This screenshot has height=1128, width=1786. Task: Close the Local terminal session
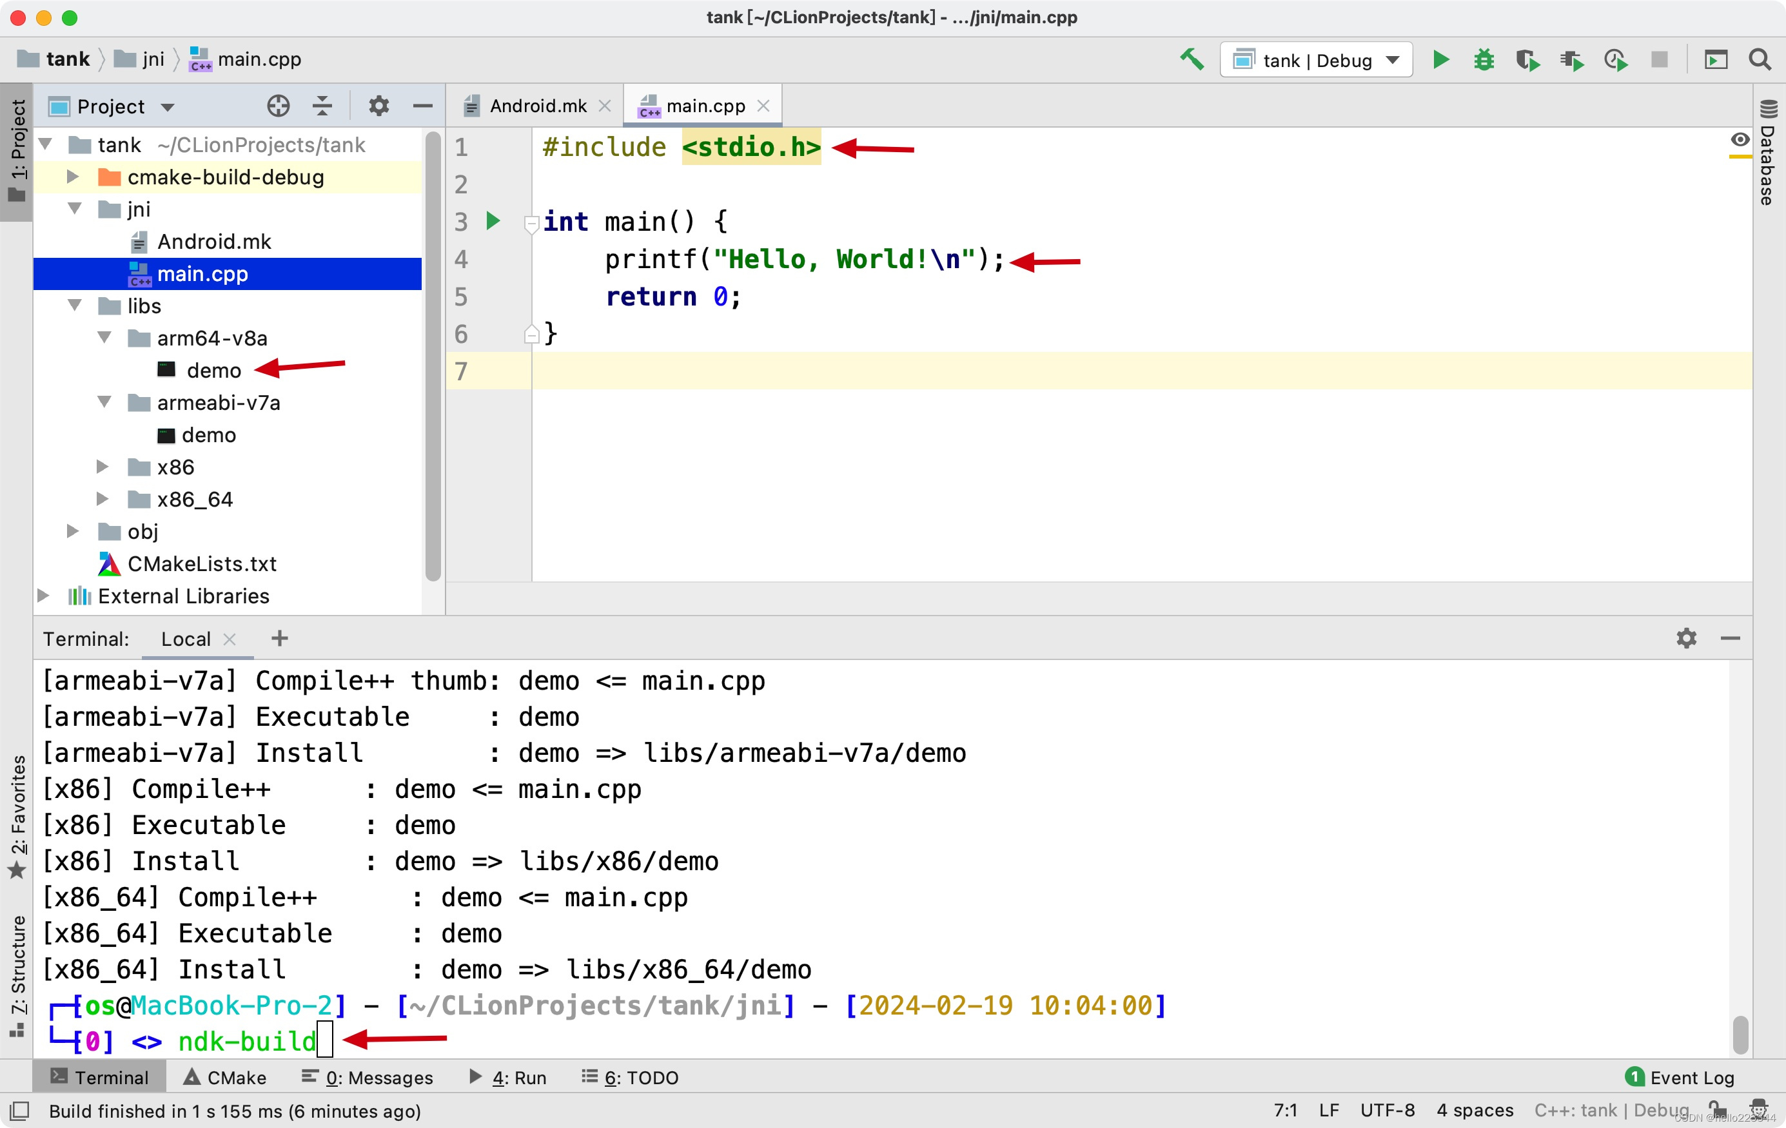[229, 639]
